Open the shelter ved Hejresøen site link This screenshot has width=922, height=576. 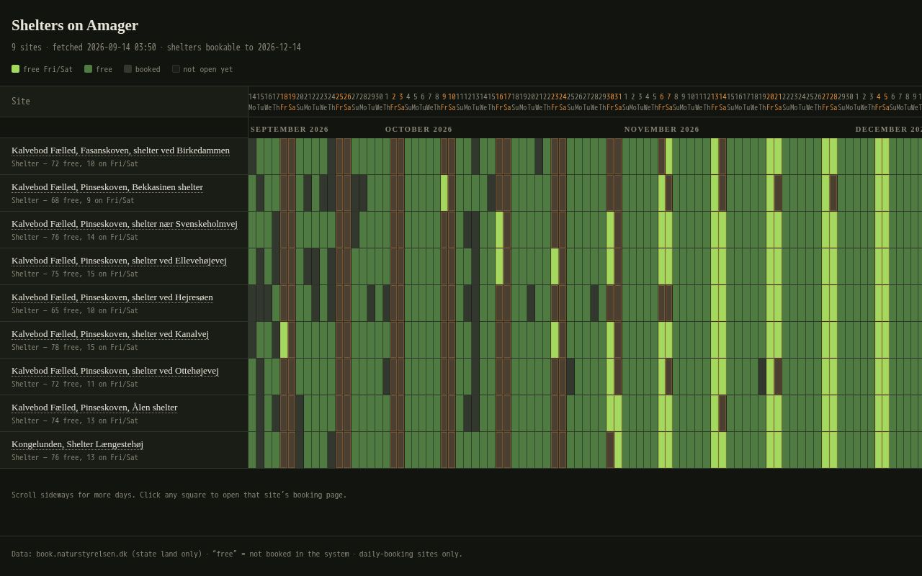coord(112,297)
